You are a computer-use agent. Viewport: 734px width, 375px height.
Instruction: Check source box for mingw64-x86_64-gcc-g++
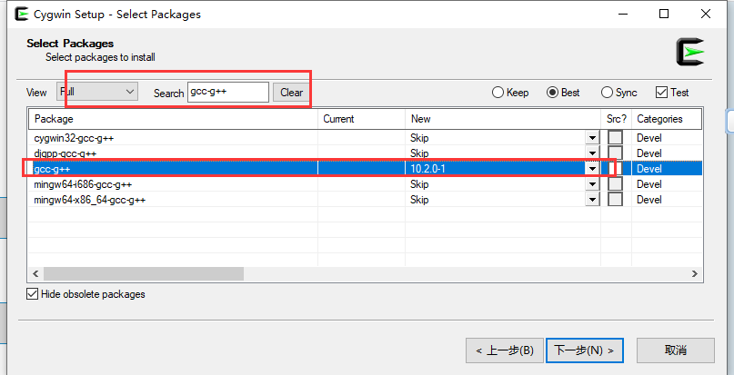tap(615, 200)
